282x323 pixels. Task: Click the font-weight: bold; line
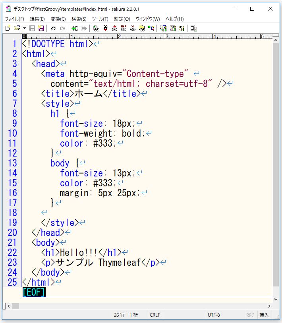point(102,133)
